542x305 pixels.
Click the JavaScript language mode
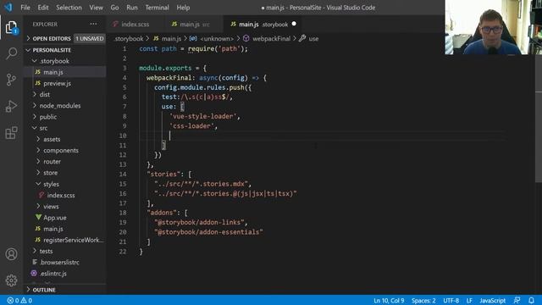[x=492, y=301]
